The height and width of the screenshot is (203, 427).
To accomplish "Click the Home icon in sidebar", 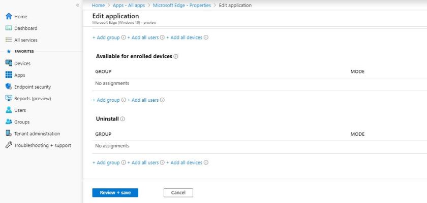I will [x=8, y=17].
